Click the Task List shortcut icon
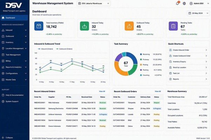Screen dimensions: 211x140 pos(170,73)
